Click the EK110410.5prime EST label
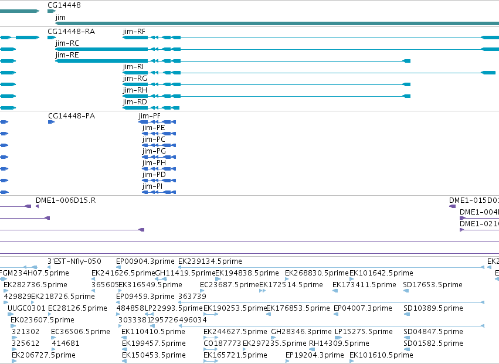This screenshot has width=499, height=364. point(154,332)
